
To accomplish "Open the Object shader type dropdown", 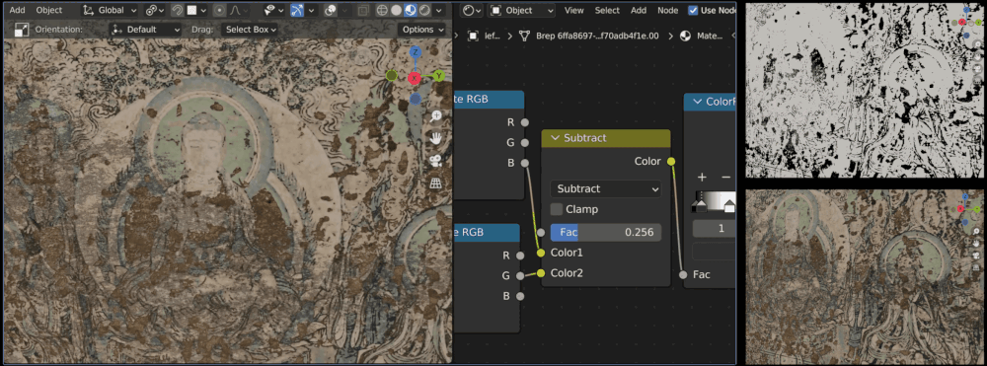I will (522, 10).
